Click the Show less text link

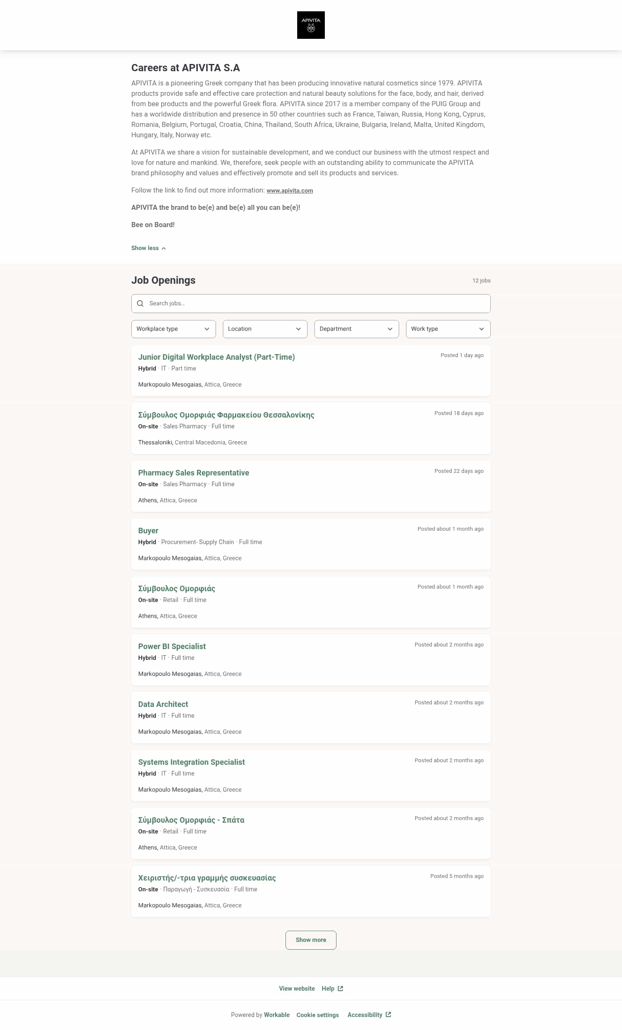(x=145, y=248)
